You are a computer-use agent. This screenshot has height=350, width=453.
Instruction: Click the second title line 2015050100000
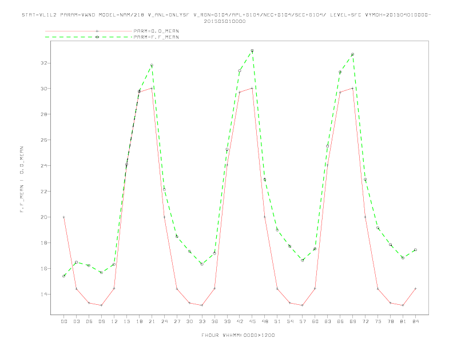pos(225,21)
